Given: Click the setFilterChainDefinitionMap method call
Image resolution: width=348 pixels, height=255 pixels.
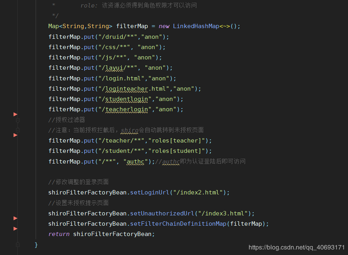Looking at the screenshot, I should (178, 224).
